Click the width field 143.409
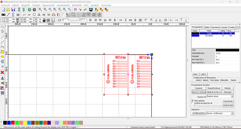Viewport: 241px width, 129px height. tap(24, 19)
